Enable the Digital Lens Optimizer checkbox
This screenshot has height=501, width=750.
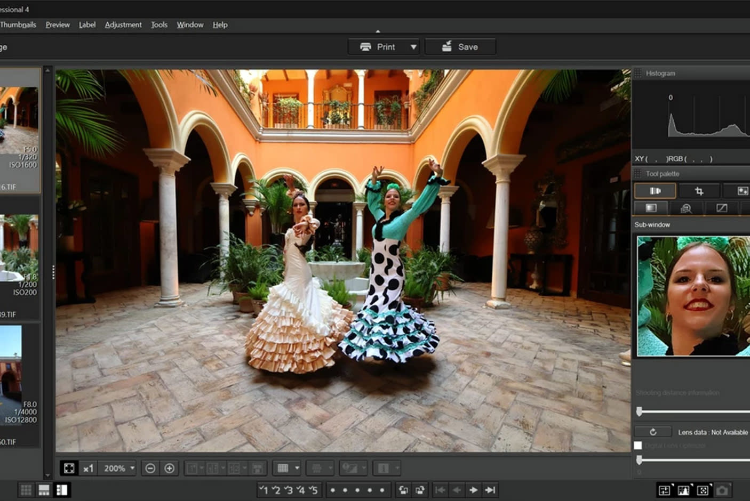(638, 446)
